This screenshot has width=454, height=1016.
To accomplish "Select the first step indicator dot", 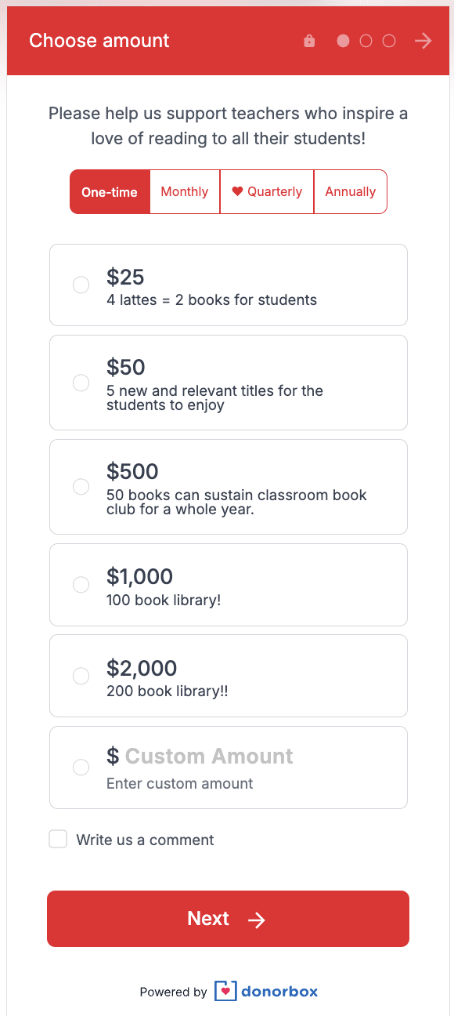I will (x=343, y=41).
